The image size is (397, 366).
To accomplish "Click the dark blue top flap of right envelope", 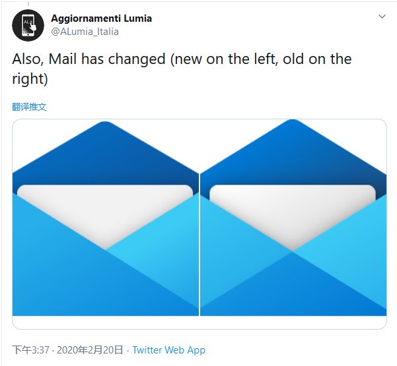I will [293, 150].
